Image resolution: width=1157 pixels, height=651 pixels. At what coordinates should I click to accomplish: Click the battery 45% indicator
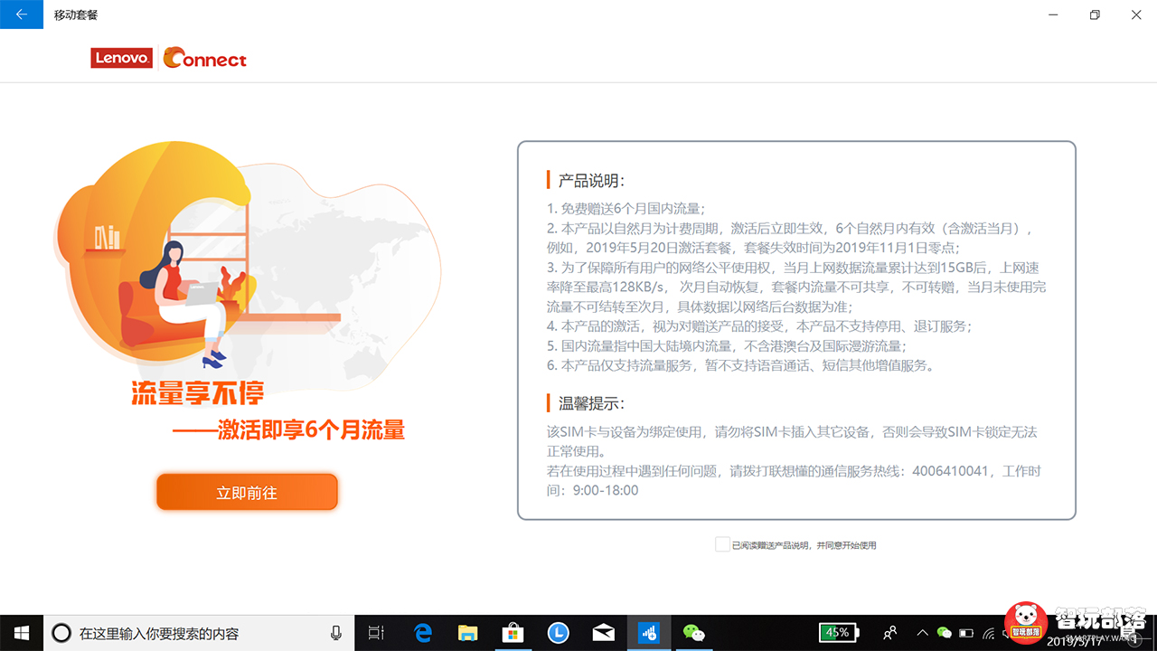click(835, 633)
